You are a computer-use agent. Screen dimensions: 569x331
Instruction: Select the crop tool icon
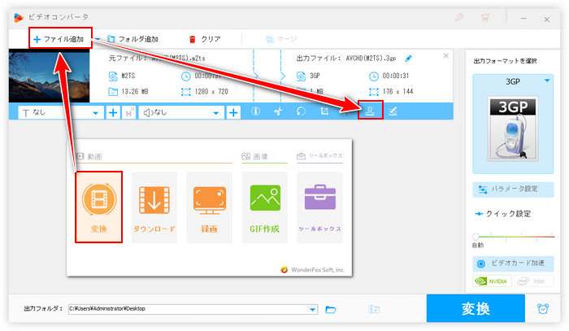[324, 112]
